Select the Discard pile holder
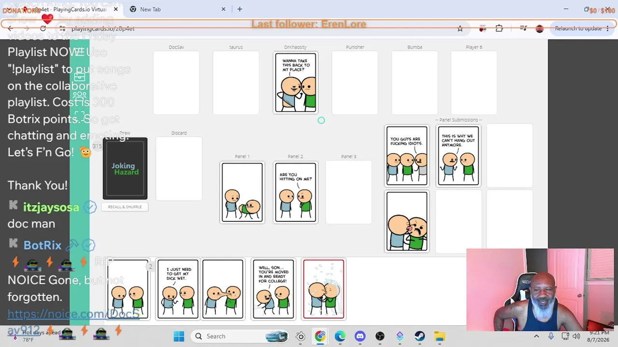618x347 pixels. click(x=179, y=168)
